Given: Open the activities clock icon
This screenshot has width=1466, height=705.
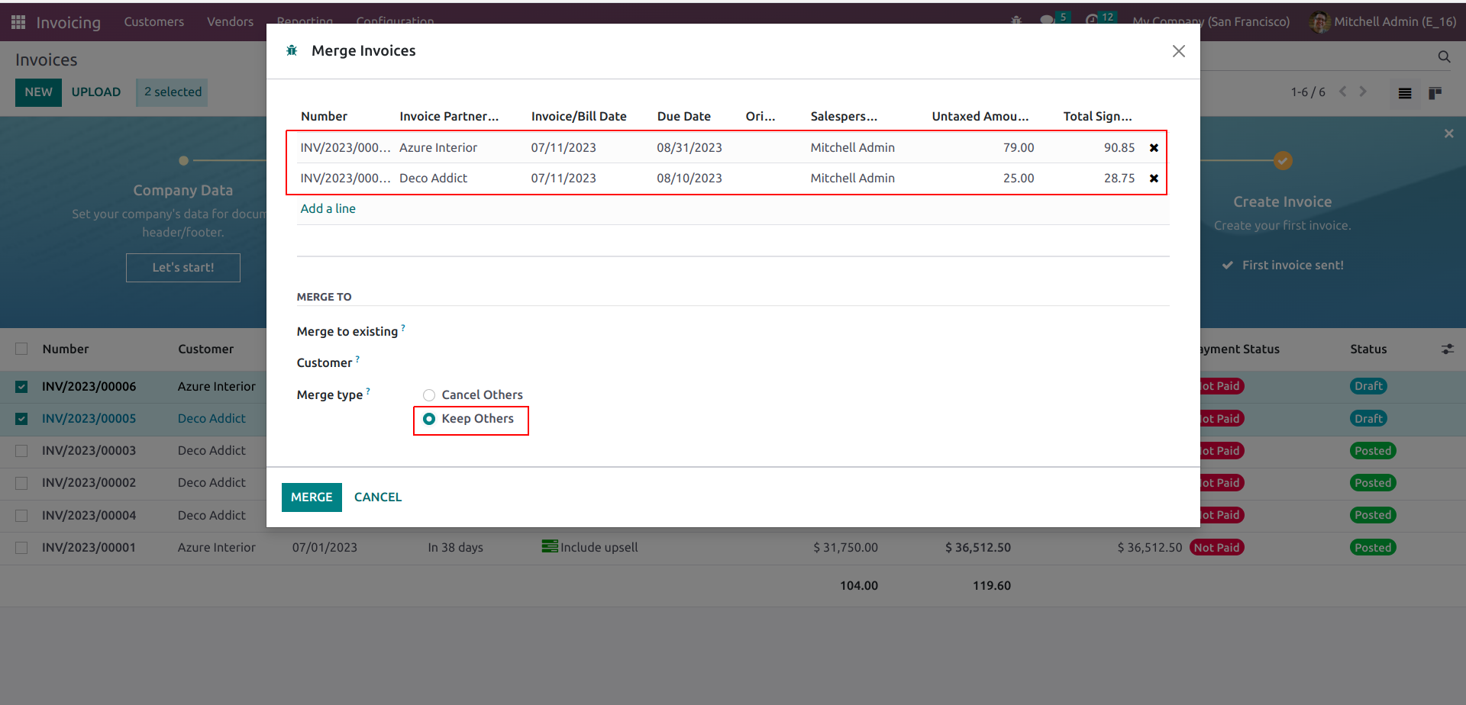Looking at the screenshot, I should coord(1092,21).
